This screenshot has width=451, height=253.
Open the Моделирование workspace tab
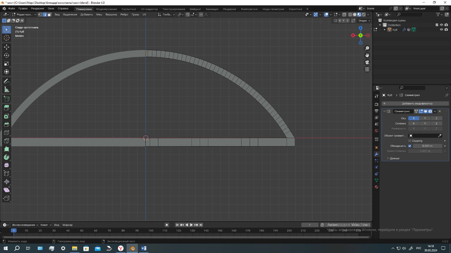click(x=107, y=9)
